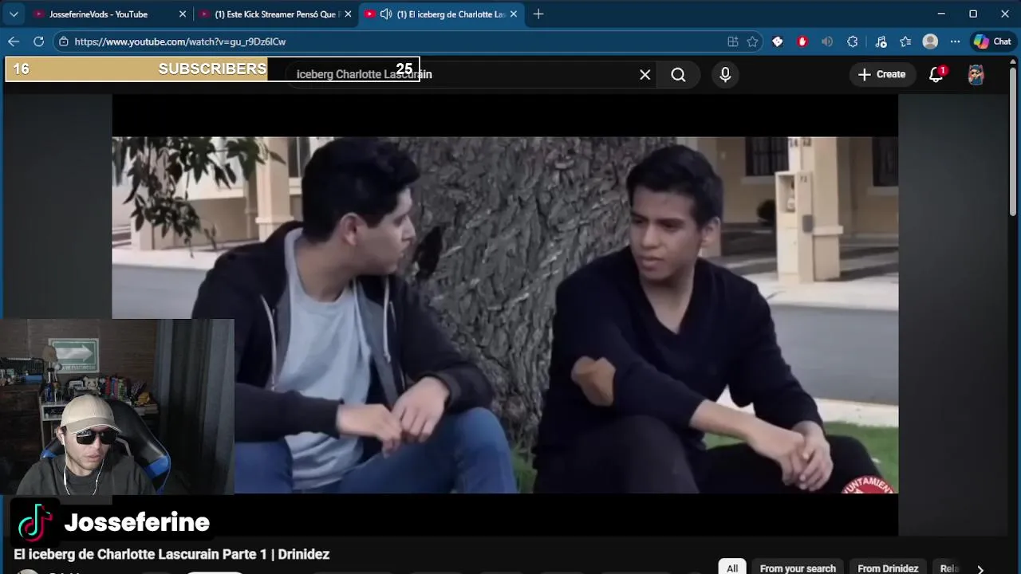Reload the current page
The width and height of the screenshot is (1021, 574).
coord(38,41)
